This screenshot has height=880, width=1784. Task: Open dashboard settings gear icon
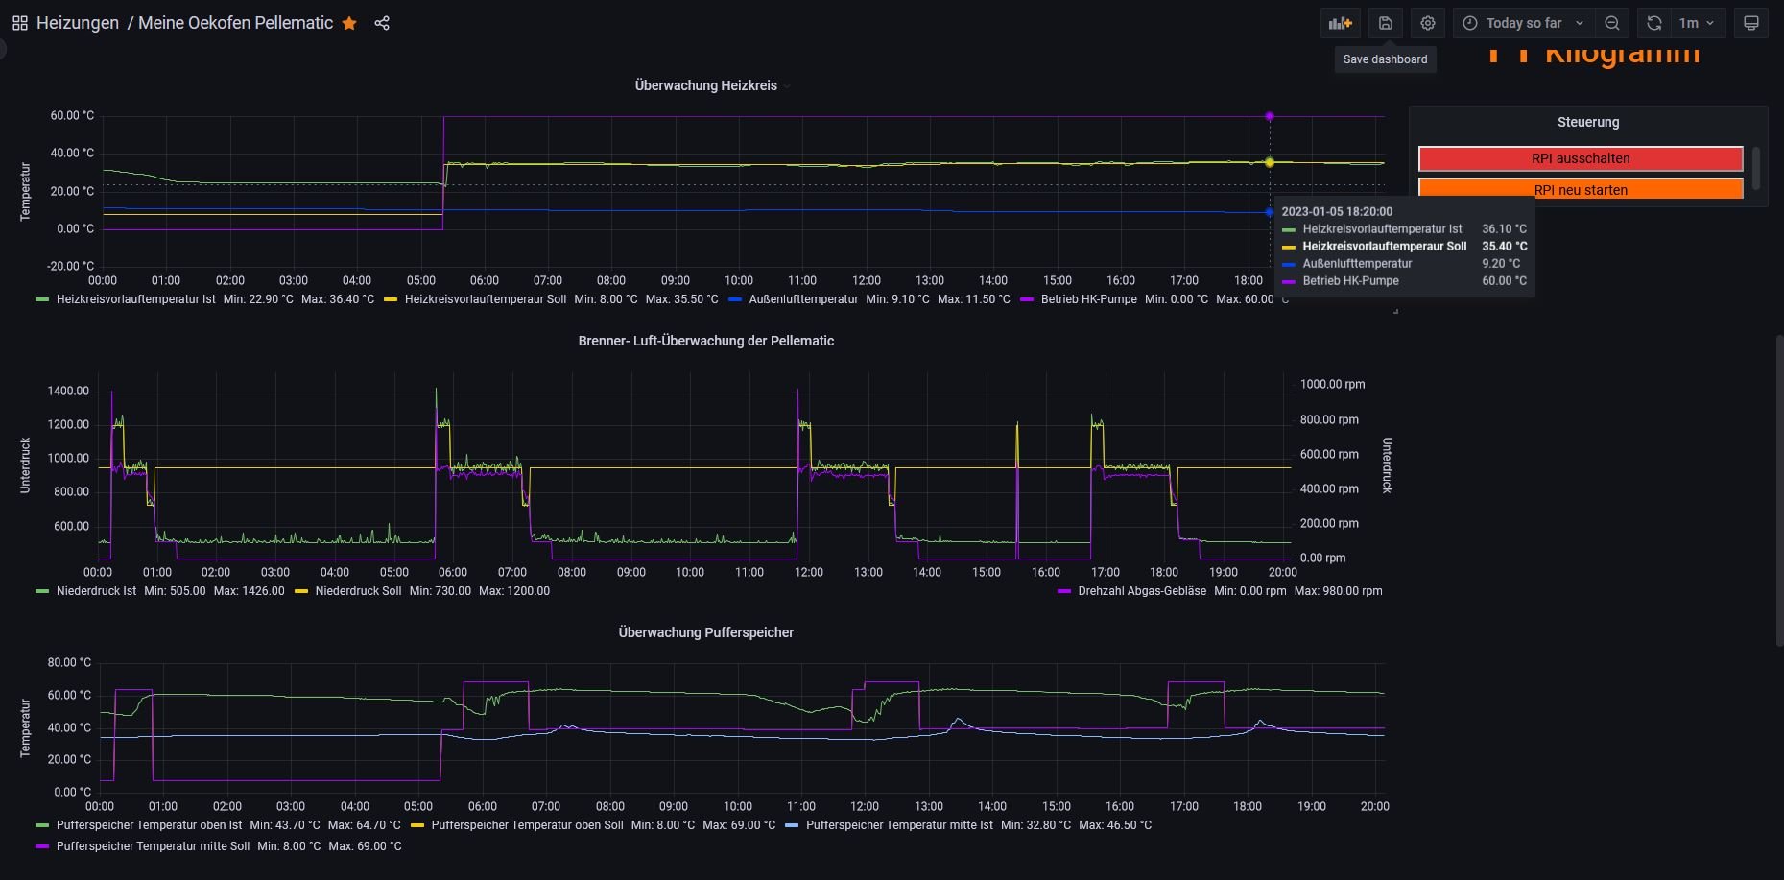(x=1428, y=23)
